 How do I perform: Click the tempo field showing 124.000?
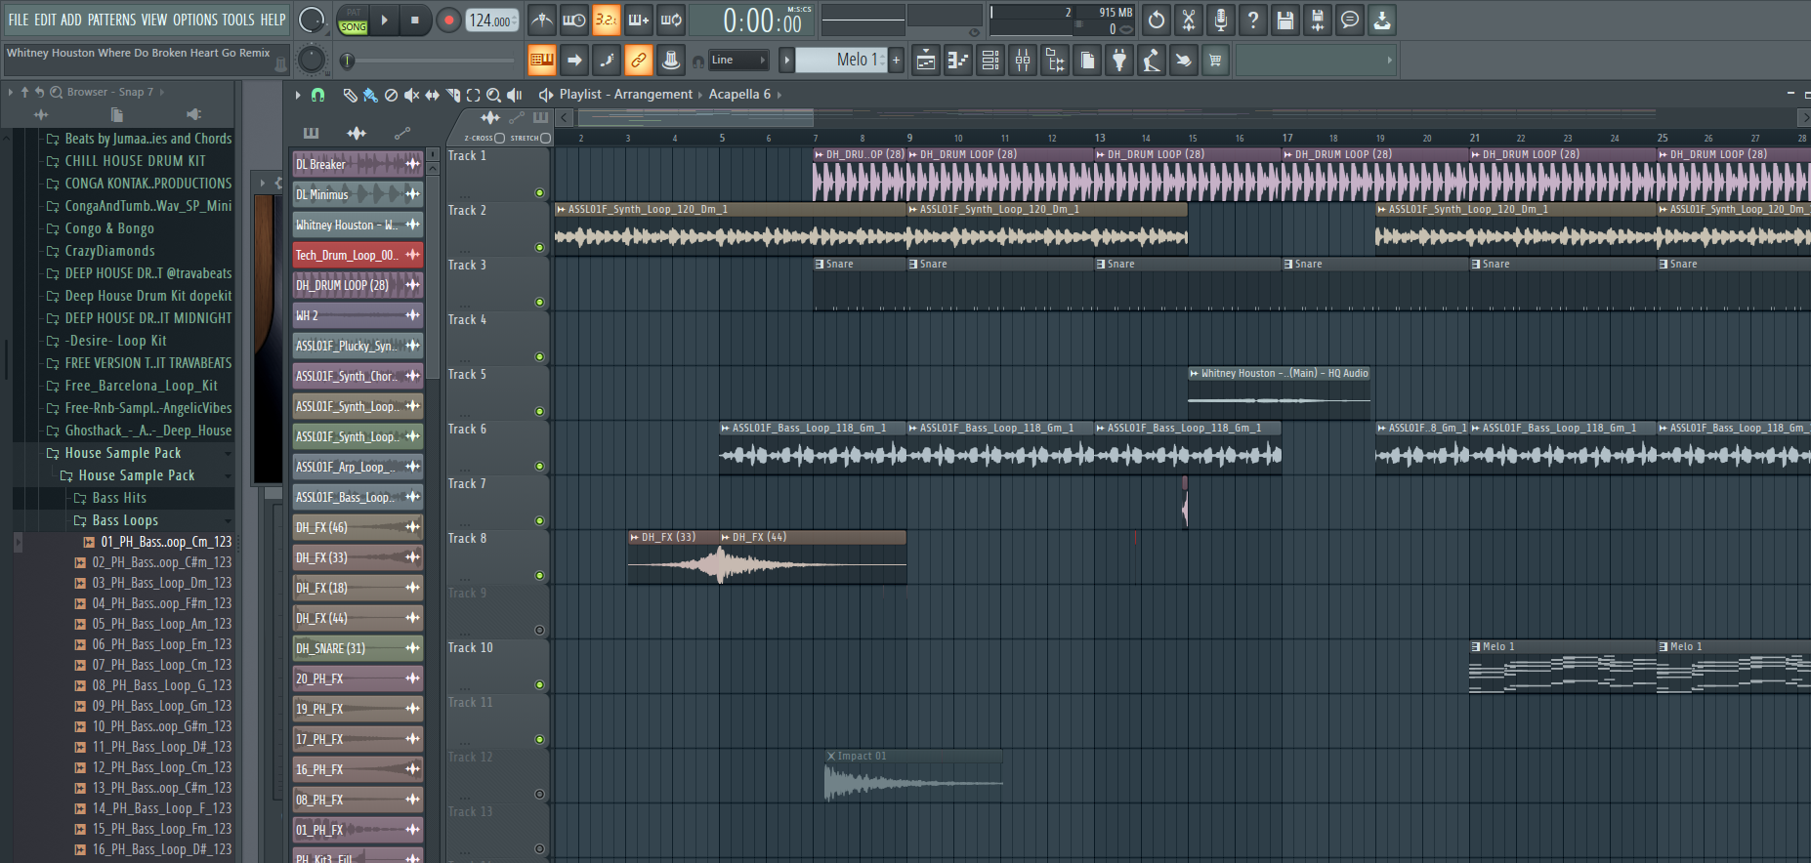tap(491, 21)
